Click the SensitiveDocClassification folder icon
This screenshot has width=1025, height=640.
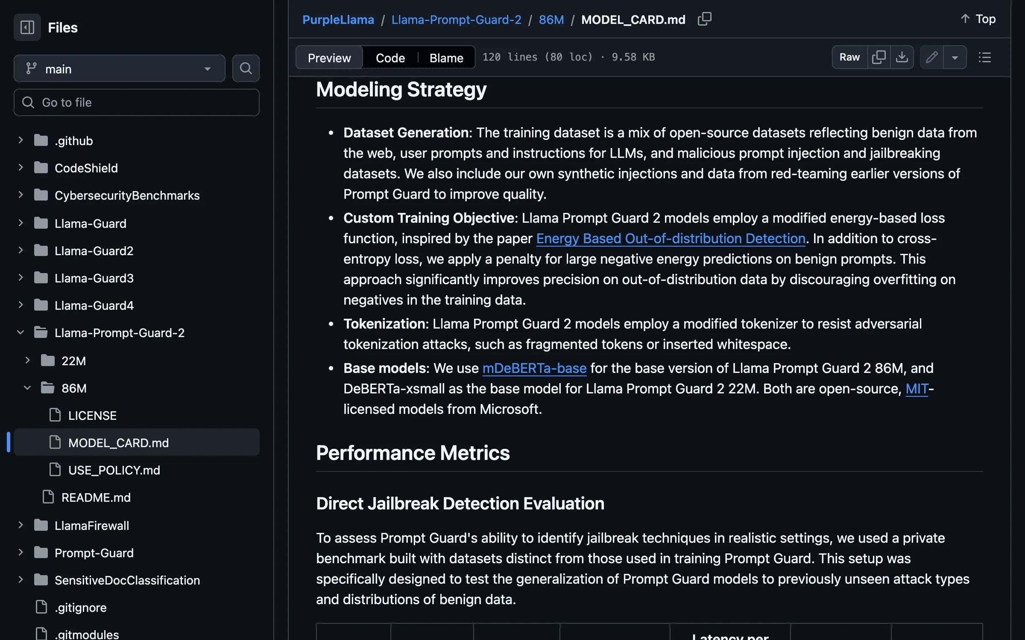tap(41, 580)
